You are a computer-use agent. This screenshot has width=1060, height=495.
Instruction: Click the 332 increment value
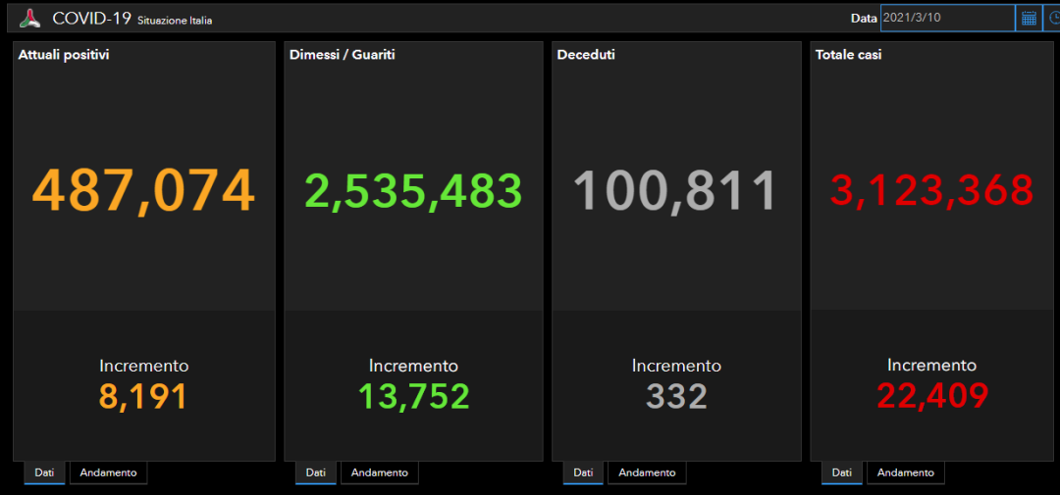(x=676, y=397)
